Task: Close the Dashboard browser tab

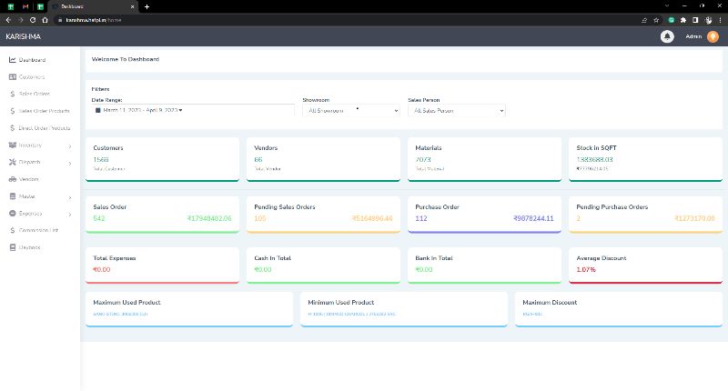Action: coord(132,6)
